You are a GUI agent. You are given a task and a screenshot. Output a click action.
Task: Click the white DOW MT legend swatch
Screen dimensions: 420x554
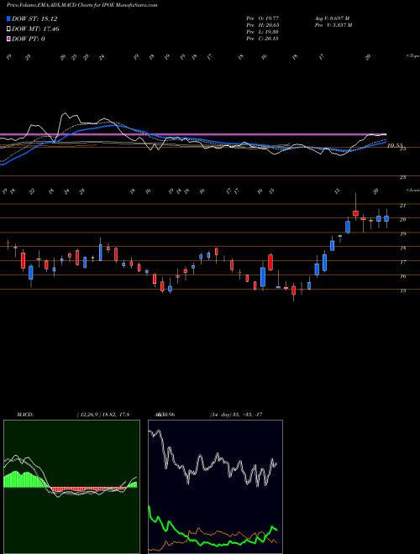[x=9, y=29]
